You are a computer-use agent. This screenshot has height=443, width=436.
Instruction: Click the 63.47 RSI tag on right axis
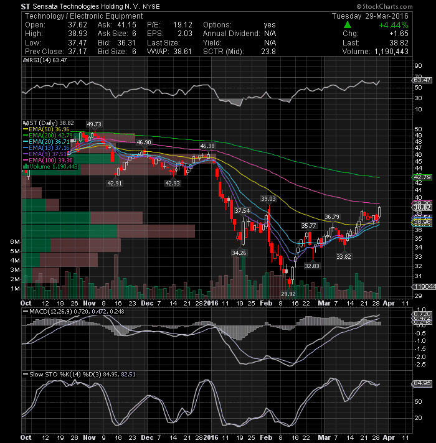(422, 80)
